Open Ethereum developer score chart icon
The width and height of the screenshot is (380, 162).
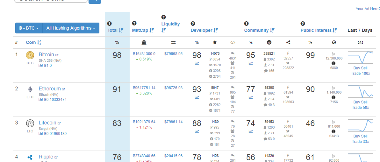click(x=197, y=97)
